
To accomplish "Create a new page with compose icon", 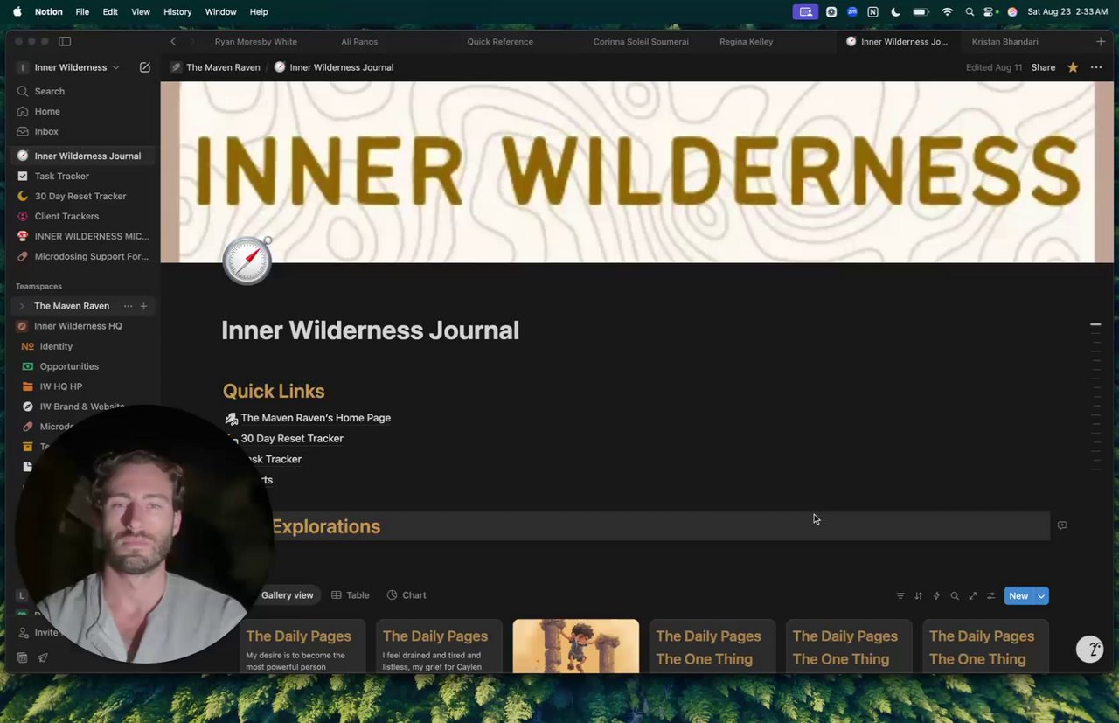I will click(x=145, y=67).
